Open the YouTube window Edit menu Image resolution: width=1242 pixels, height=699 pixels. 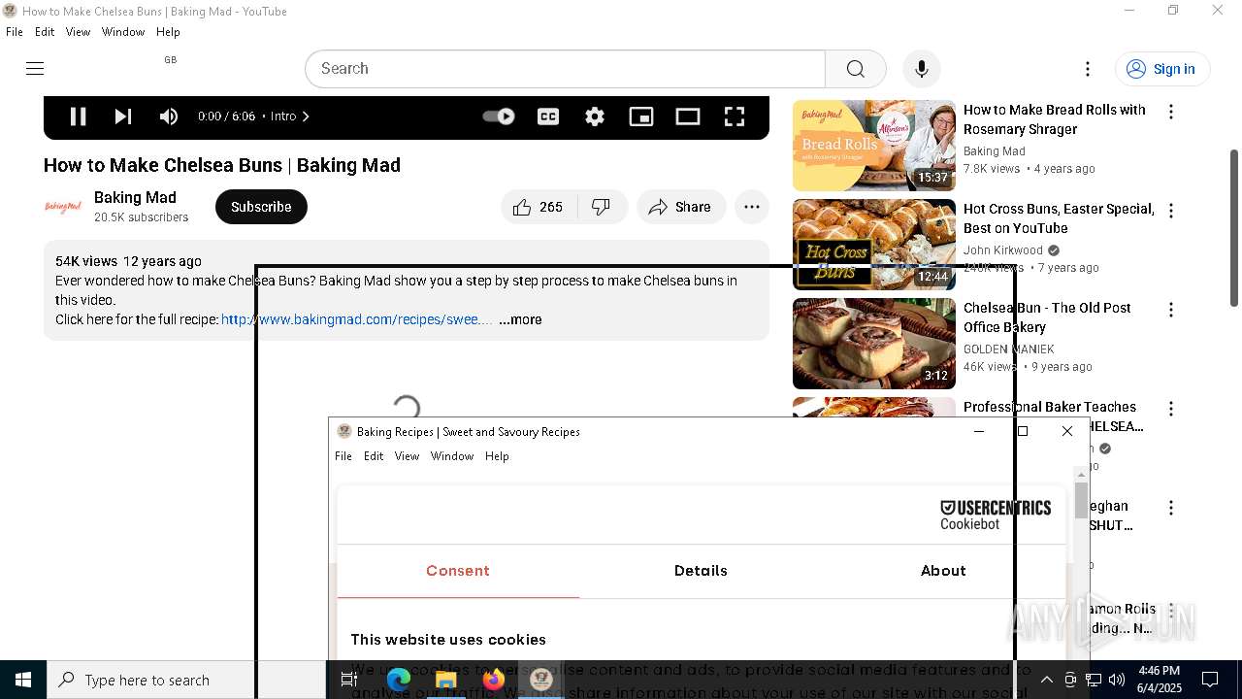[x=45, y=32]
